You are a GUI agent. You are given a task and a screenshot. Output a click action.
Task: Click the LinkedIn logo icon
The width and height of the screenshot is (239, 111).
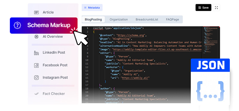pyautogui.click(x=36, y=53)
